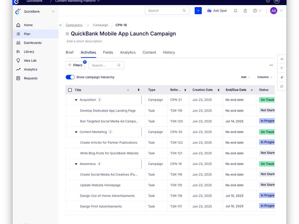299x224 pixels.
Task: Click the Status column header
Action: pos(264,90)
